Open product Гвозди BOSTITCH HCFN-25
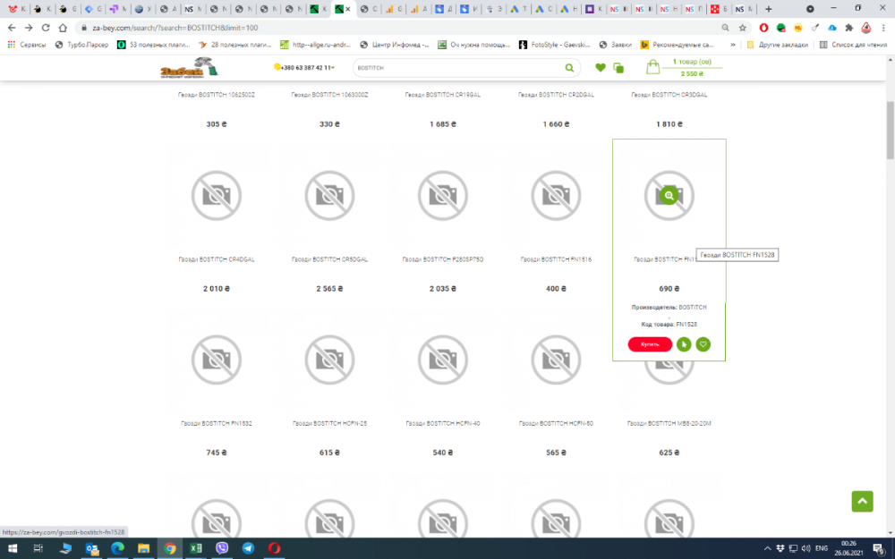This screenshot has height=559, width=895. (x=329, y=424)
